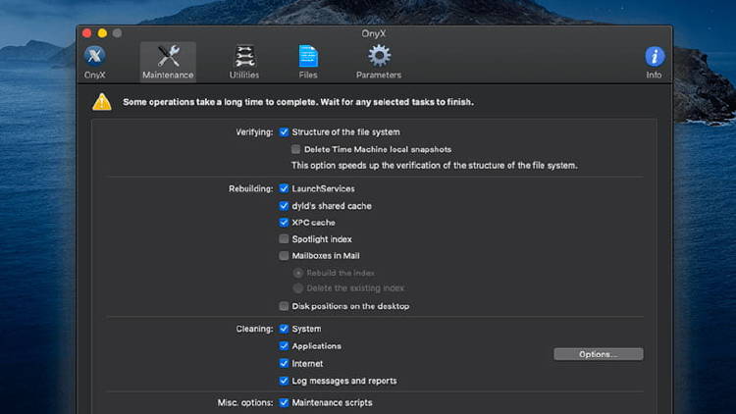This screenshot has height=414, width=736.
Task: Check the Mailboxes in Mail option
Action: pyautogui.click(x=284, y=256)
